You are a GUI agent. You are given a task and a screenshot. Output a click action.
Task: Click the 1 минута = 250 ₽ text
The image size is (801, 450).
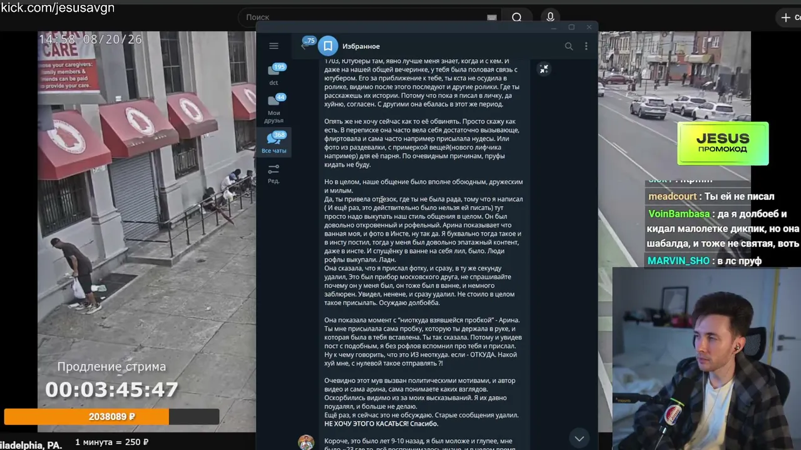112,442
